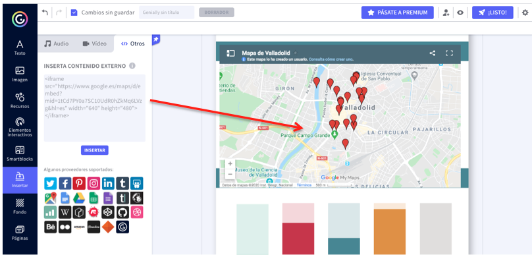
Task: Select the Insertar sidebar item
Action: (20, 181)
